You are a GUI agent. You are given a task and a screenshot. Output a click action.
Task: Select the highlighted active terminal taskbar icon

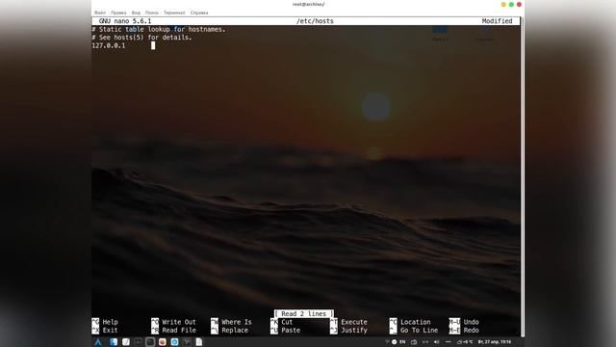(150, 342)
